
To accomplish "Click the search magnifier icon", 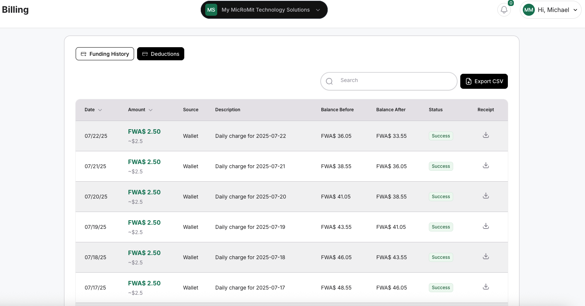I will tap(329, 81).
